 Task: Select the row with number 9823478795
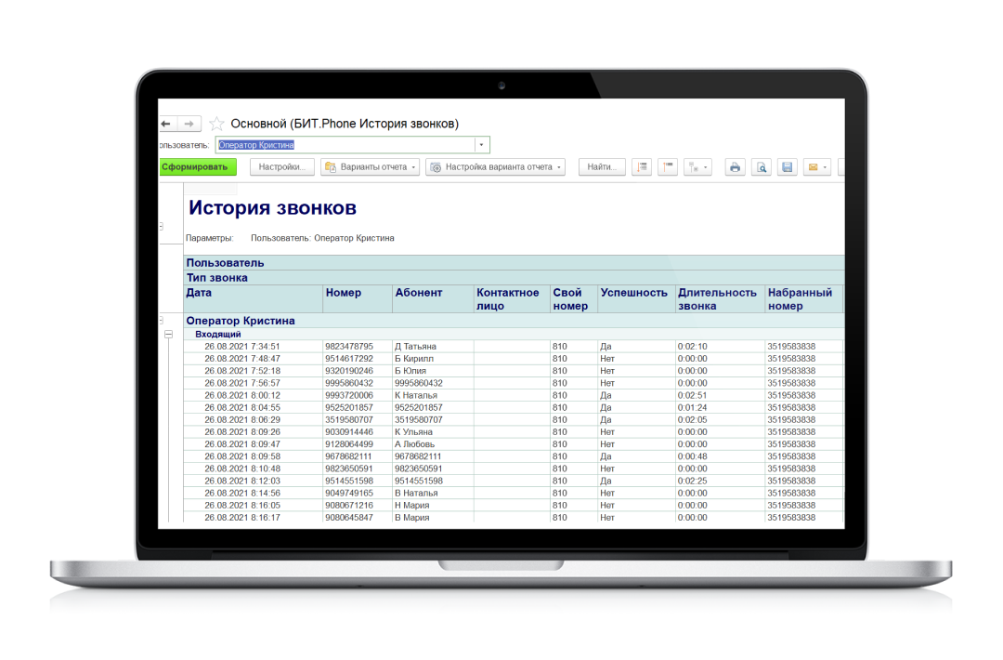point(348,347)
